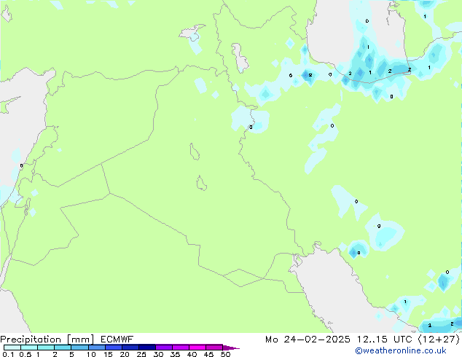
Task: Click the legend label '15'
Action: click(108, 354)
